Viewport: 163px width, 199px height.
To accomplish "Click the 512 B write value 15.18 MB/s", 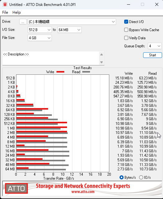I will 124,78.
